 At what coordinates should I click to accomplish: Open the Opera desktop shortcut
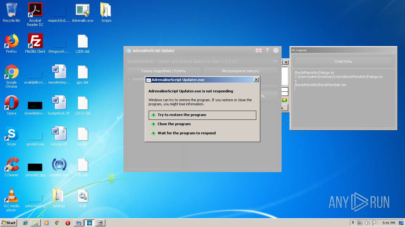click(x=11, y=105)
